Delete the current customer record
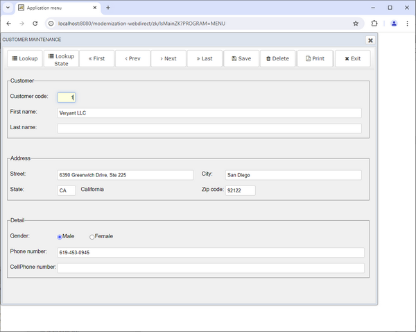416x332 pixels. (x=277, y=58)
